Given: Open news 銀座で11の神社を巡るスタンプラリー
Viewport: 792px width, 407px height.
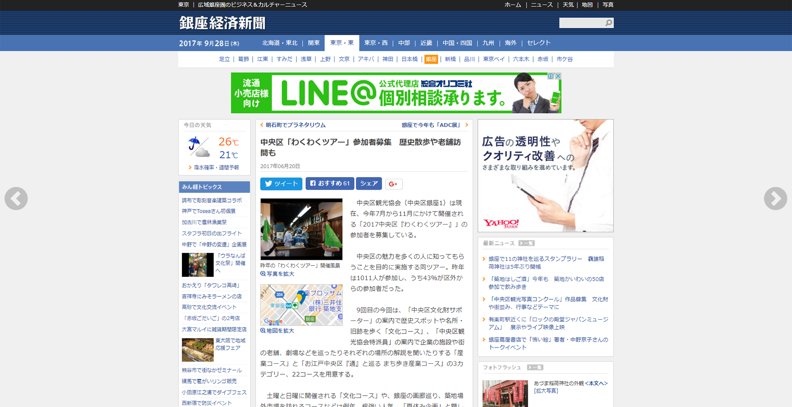Looking at the screenshot, I should (x=546, y=263).
